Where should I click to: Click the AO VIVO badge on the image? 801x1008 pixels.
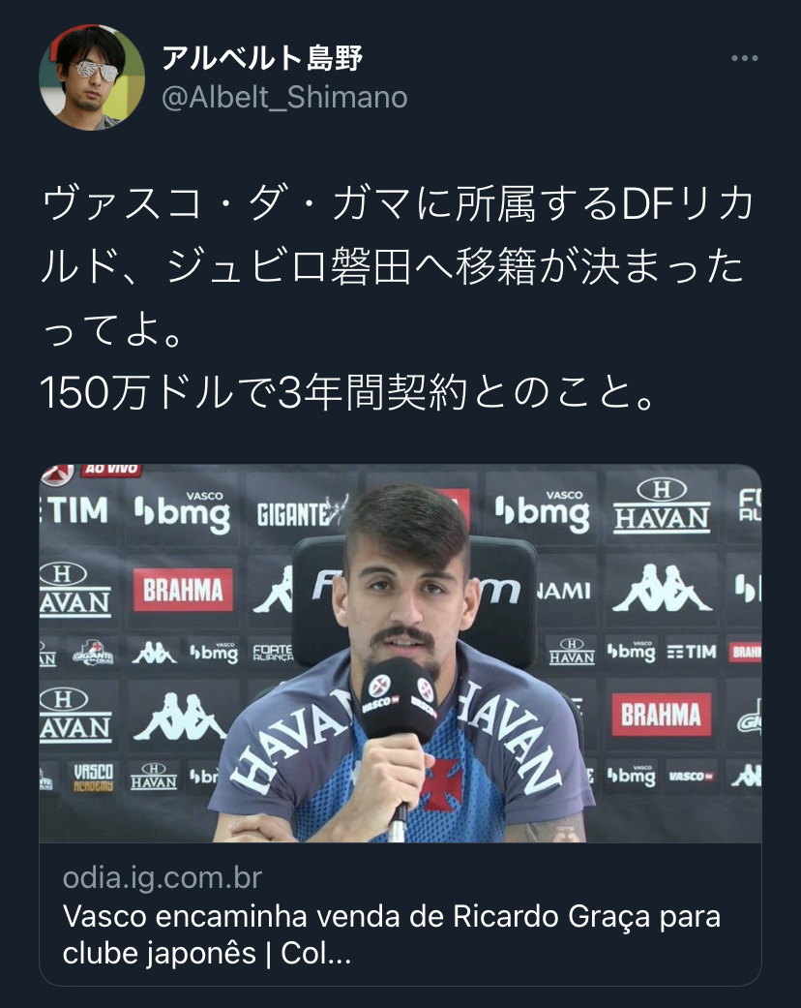point(111,470)
